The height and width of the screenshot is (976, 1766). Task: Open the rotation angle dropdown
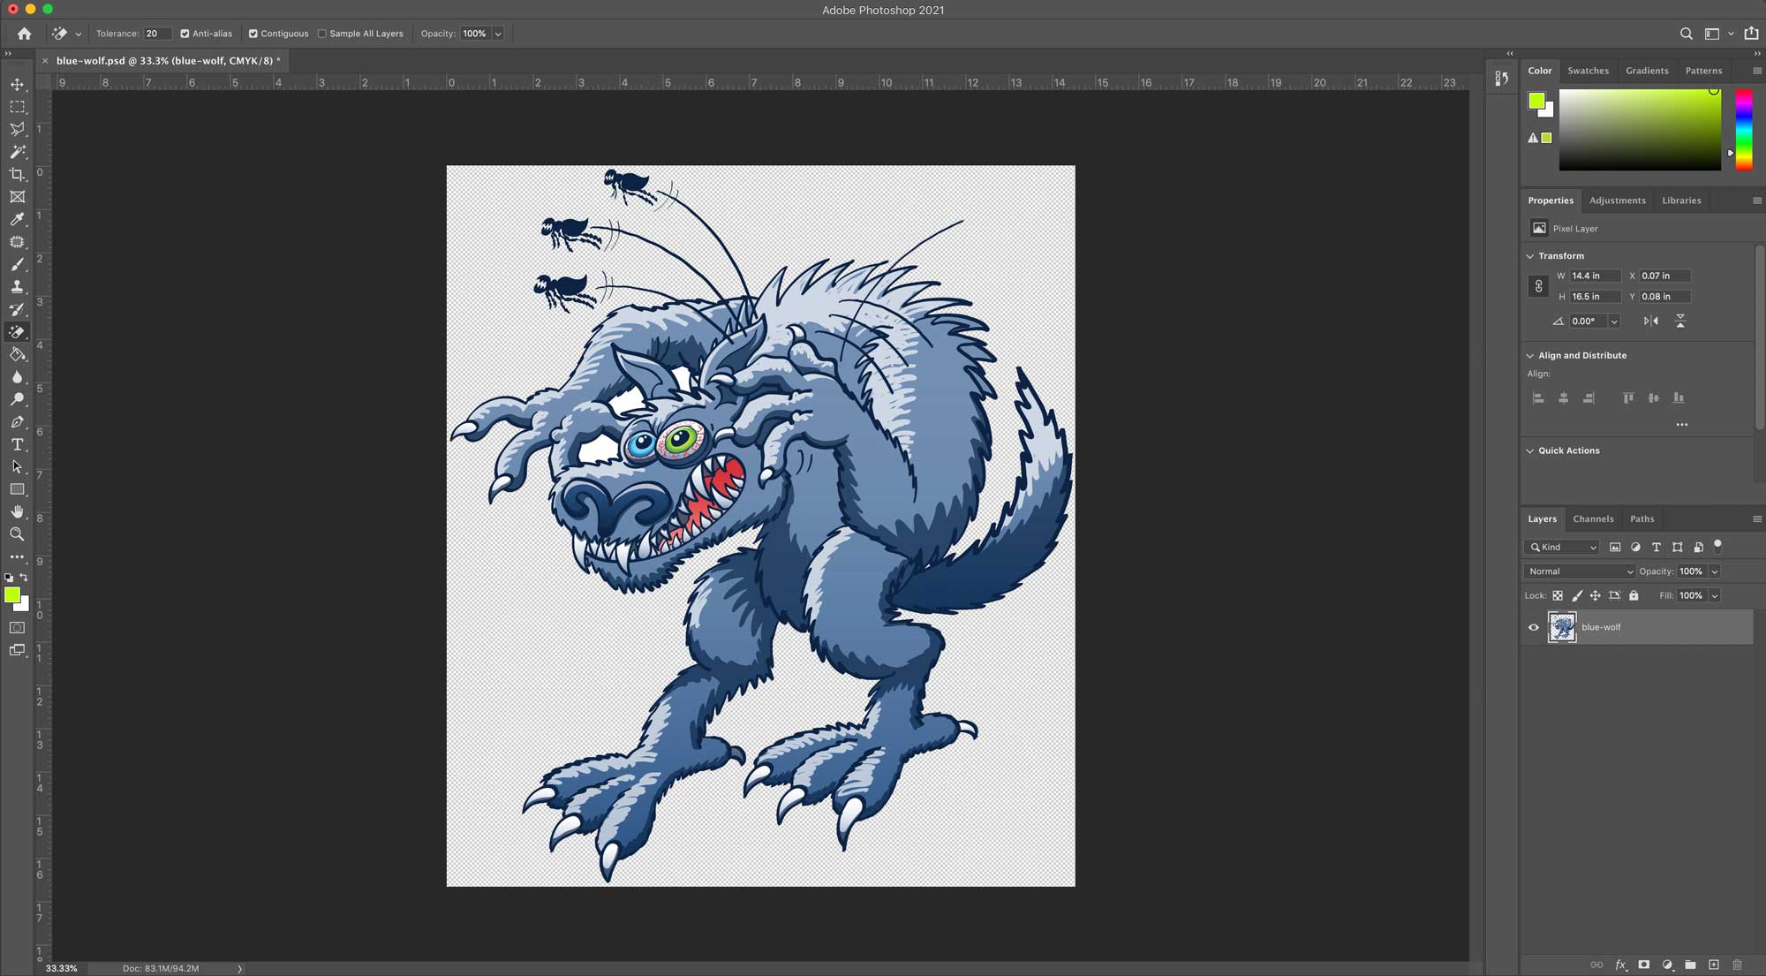click(x=1614, y=322)
